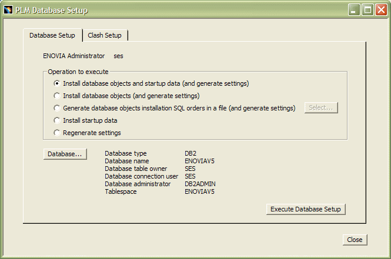Viewport: 391px width, 259px height.
Task: Click the Database type value DB2
Action: pyautogui.click(x=191, y=153)
